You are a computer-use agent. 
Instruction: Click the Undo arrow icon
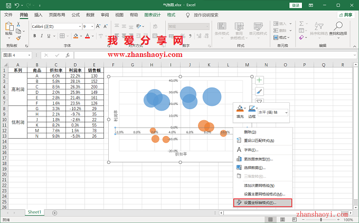pyautogui.click(x=17, y=5)
